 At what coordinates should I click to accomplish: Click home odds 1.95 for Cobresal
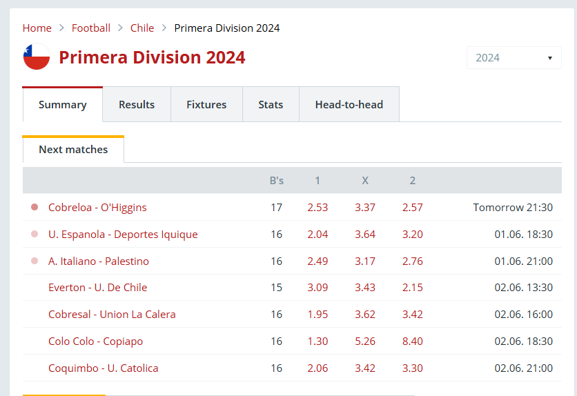pos(317,315)
